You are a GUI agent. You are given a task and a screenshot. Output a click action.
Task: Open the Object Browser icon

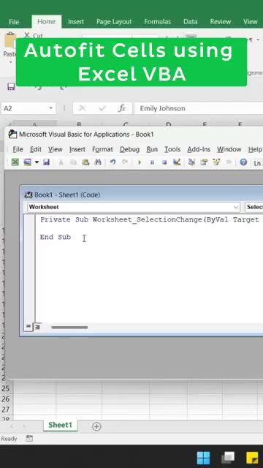(216, 162)
